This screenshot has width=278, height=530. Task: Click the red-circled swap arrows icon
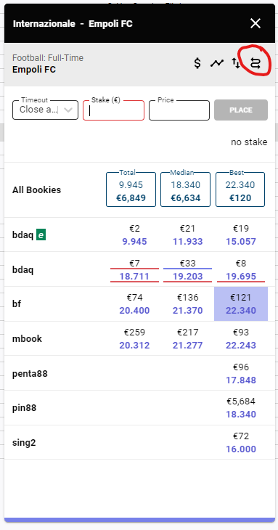pos(255,63)
